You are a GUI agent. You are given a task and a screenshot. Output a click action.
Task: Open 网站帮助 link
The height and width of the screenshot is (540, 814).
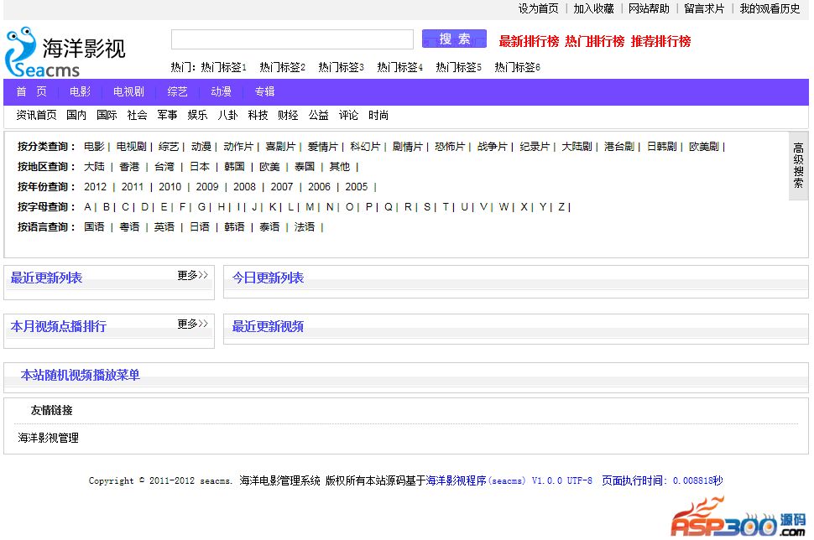(x=649, y=8)
